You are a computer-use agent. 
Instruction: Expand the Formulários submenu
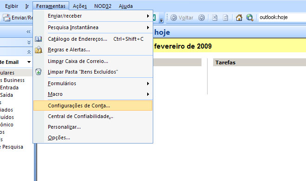93,83
